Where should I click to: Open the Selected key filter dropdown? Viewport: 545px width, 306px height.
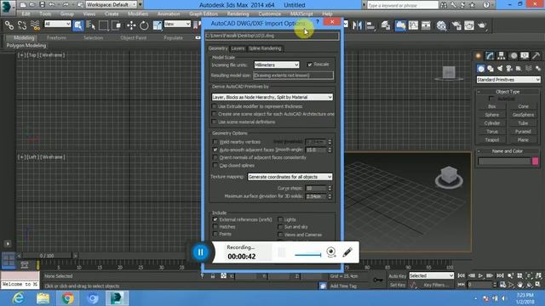point(432,275)
